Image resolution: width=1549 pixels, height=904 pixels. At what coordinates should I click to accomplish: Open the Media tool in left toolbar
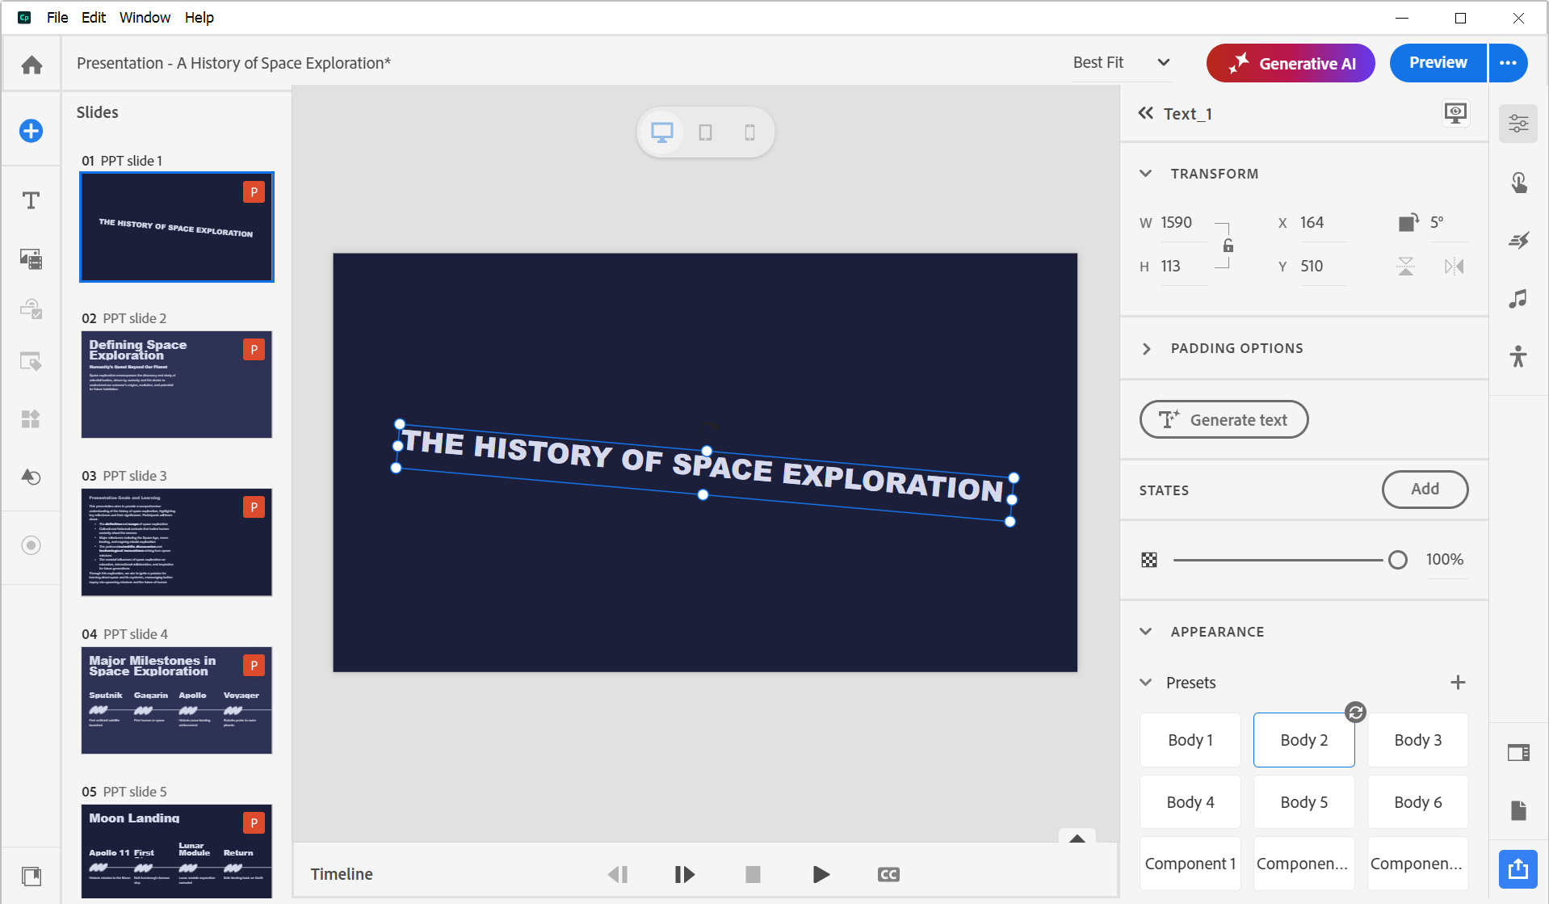[31, 259]
